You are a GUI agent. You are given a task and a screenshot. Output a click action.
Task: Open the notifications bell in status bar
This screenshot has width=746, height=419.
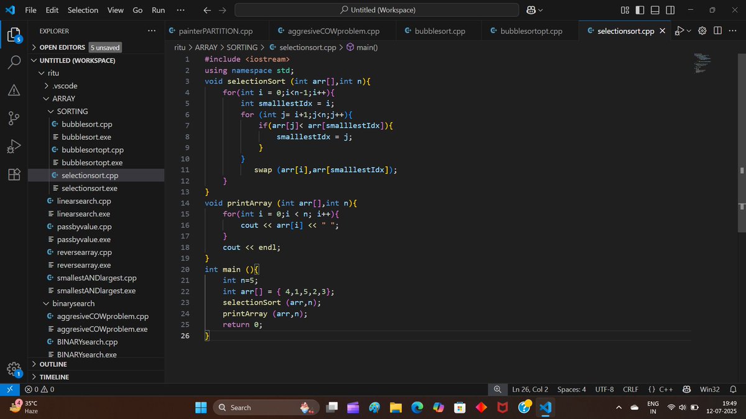click(x=732, y=389)
